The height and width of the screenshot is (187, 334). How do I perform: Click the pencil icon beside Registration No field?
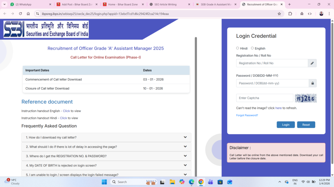[x=312, y=63]
